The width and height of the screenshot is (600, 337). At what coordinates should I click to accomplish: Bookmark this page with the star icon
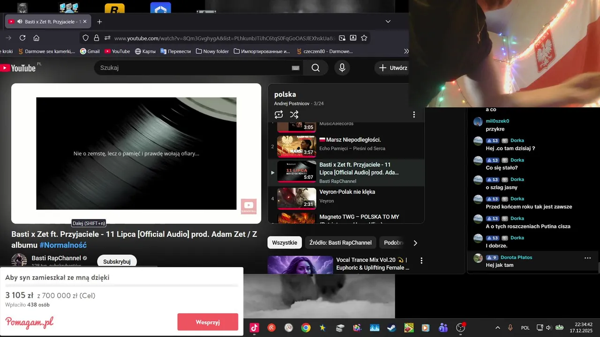[364, 38]
